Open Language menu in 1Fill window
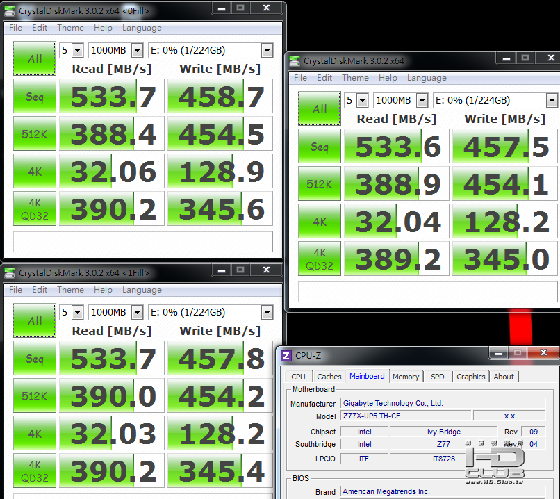 (142, 290)
